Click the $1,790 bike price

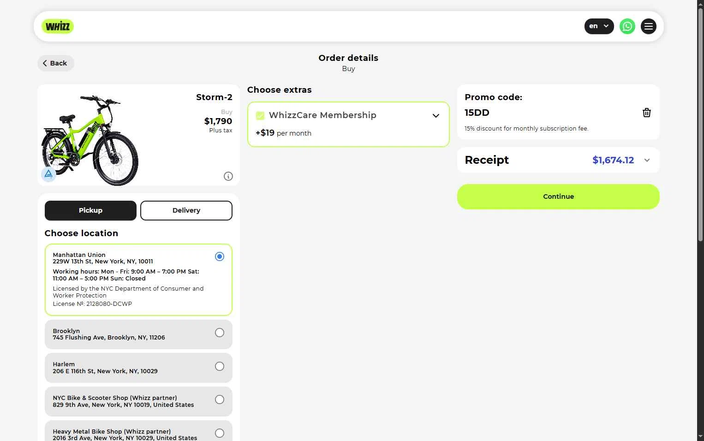218,121
